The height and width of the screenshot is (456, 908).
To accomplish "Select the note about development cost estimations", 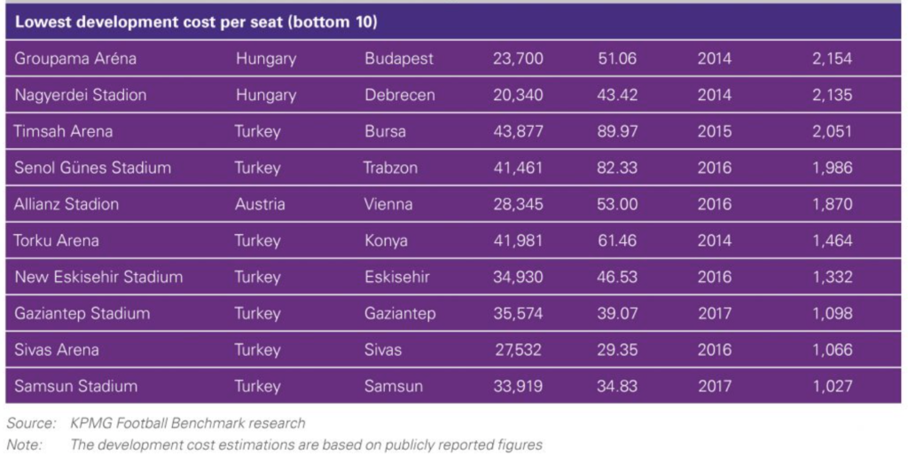I will click(x=306, y=444).
